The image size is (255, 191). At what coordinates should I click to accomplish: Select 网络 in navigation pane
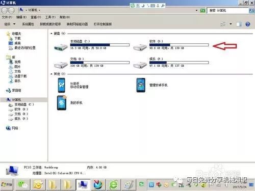click(x=12, y=128)
